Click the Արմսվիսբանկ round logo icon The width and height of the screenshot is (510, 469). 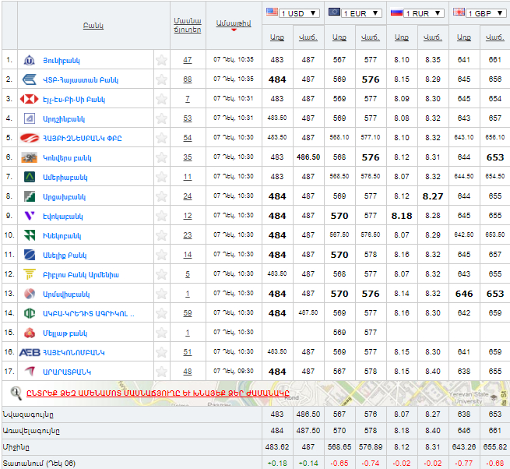click(x=30, y=294)
